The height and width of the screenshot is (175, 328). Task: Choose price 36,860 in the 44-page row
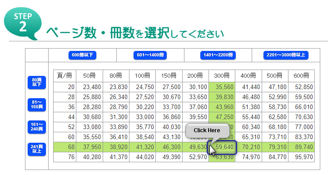[x=169, y=117]
